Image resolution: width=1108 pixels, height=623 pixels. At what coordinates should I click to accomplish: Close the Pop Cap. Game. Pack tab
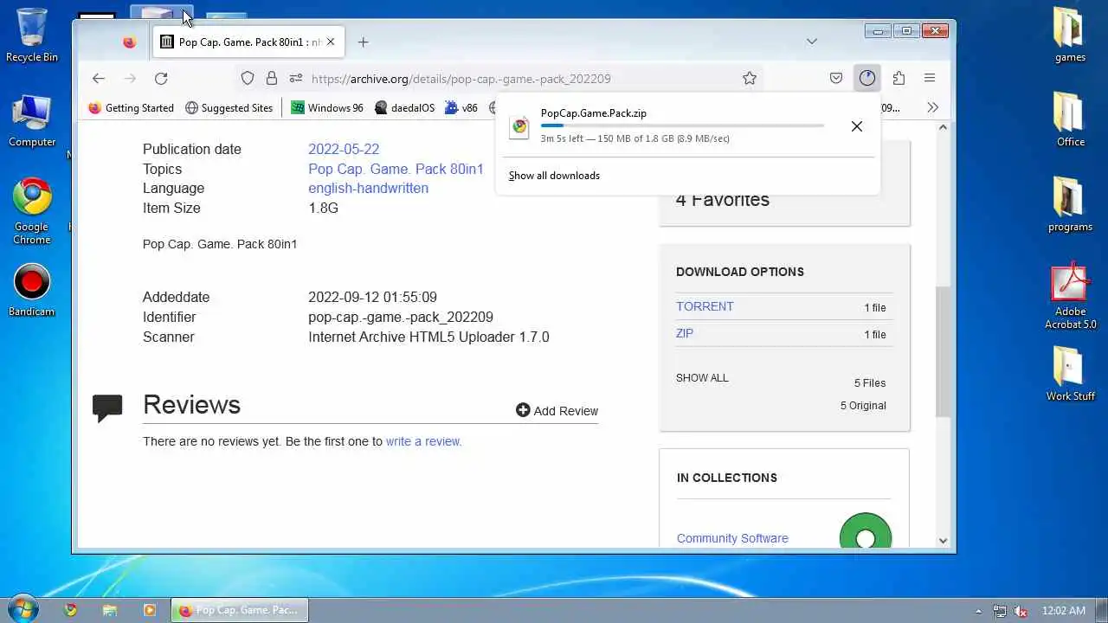click(x=331, y=42)
